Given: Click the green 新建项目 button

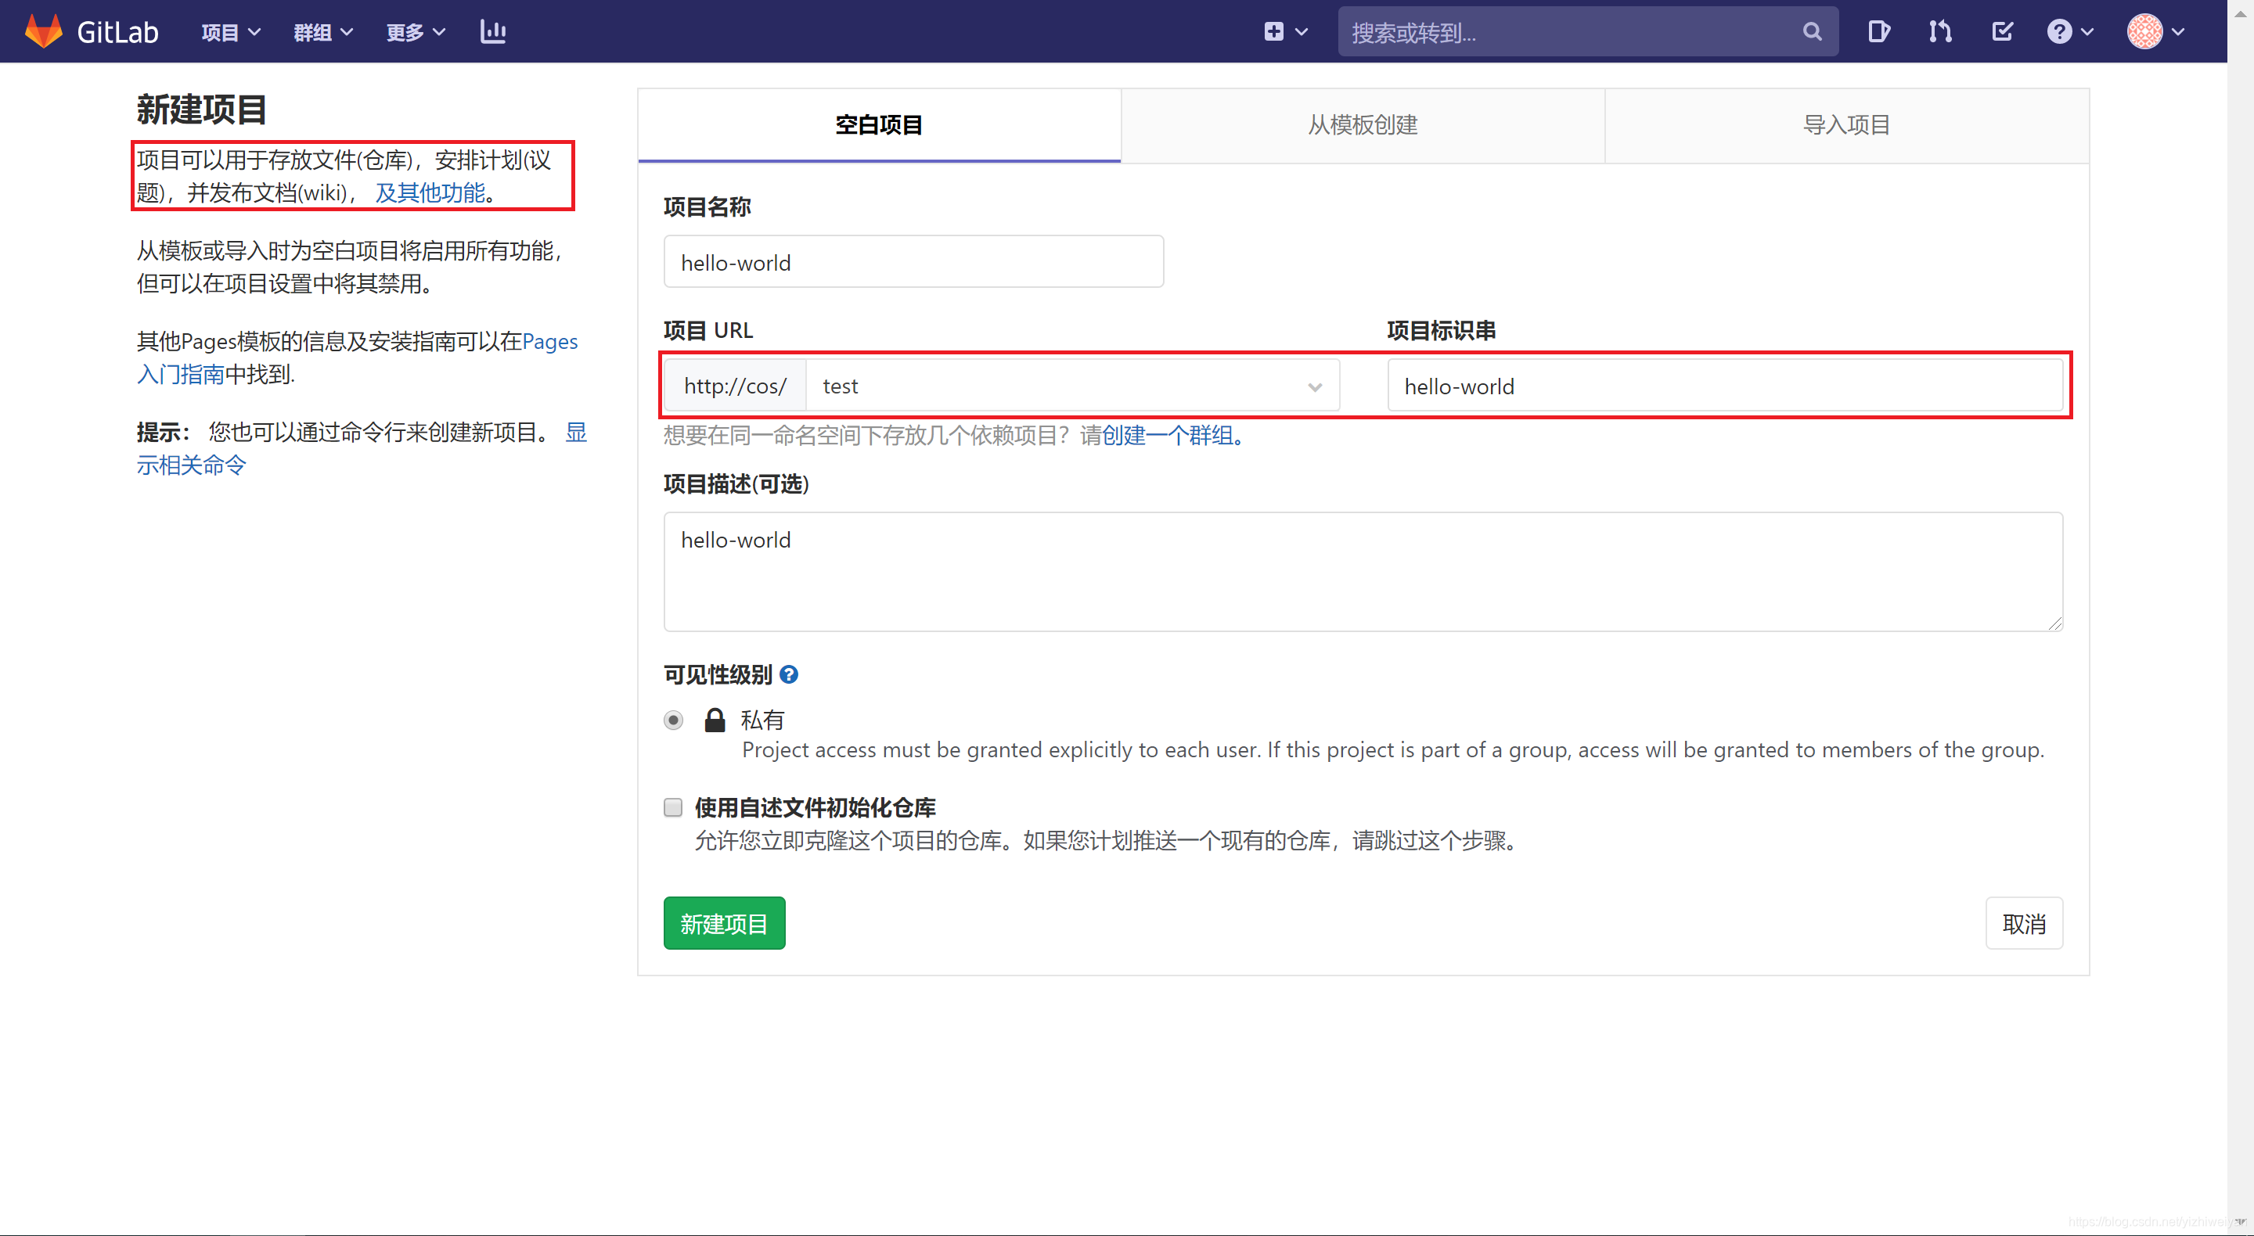Looking at the screenshot, I should click(724, 924).
